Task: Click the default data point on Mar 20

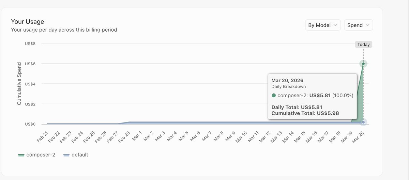Action: pos(363,122)
